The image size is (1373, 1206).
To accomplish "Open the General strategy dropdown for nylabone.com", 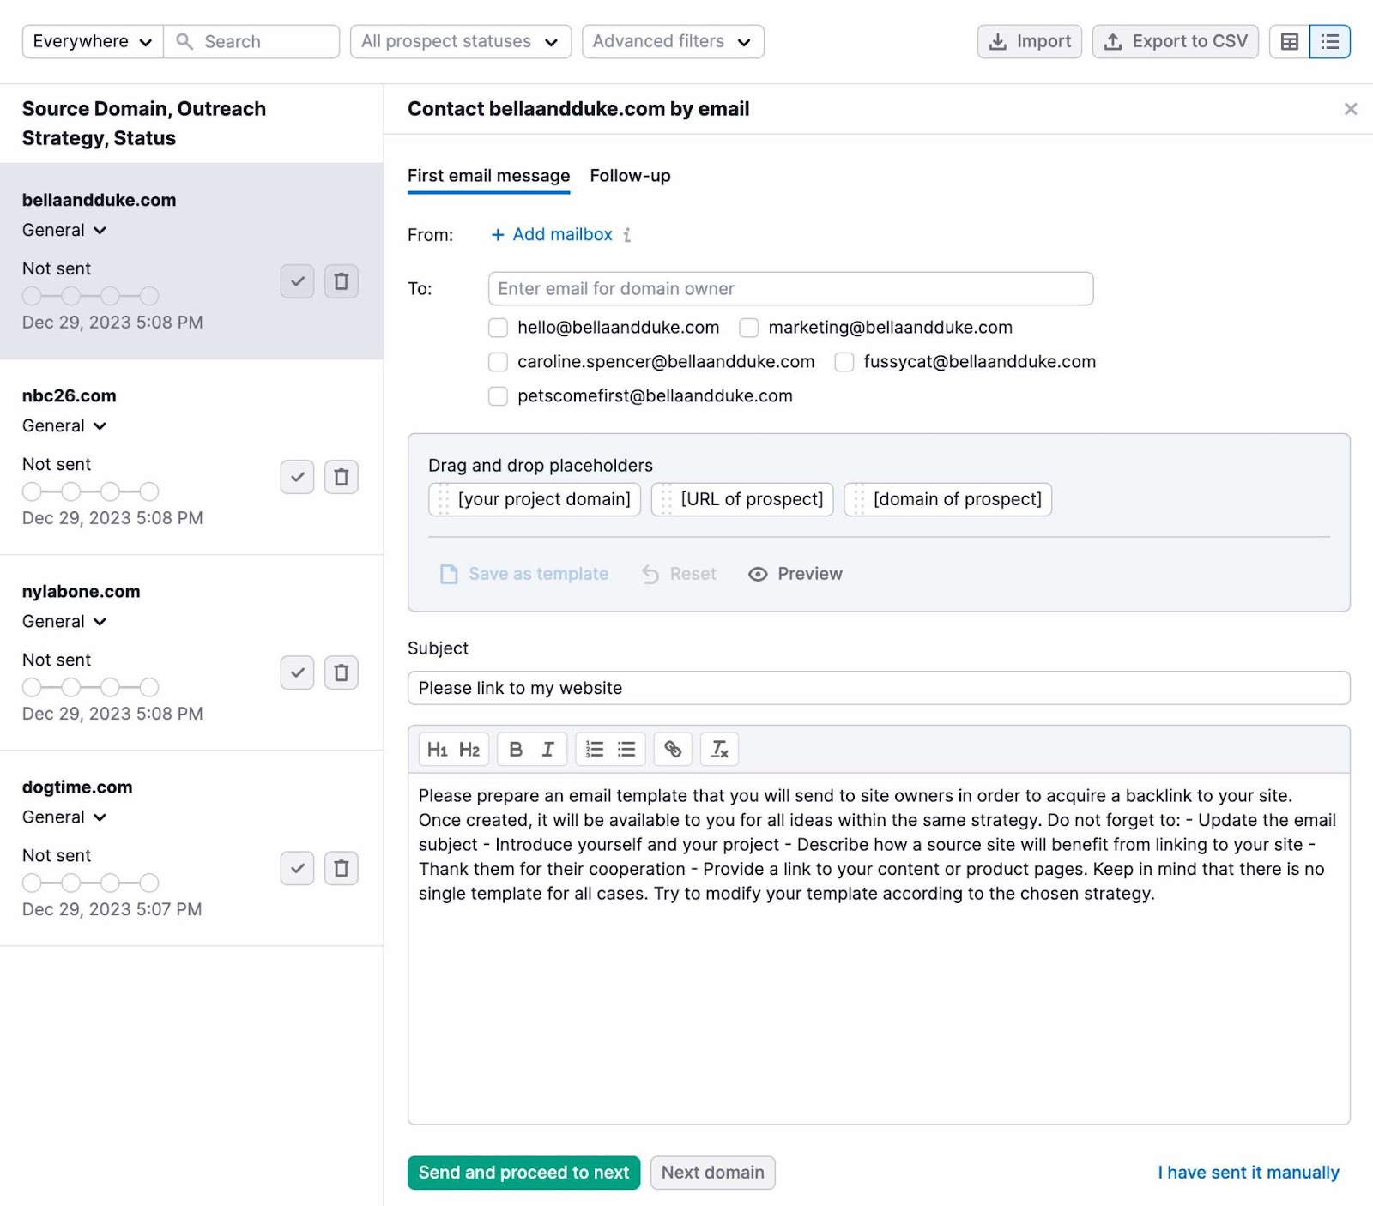I will point(64,621).
